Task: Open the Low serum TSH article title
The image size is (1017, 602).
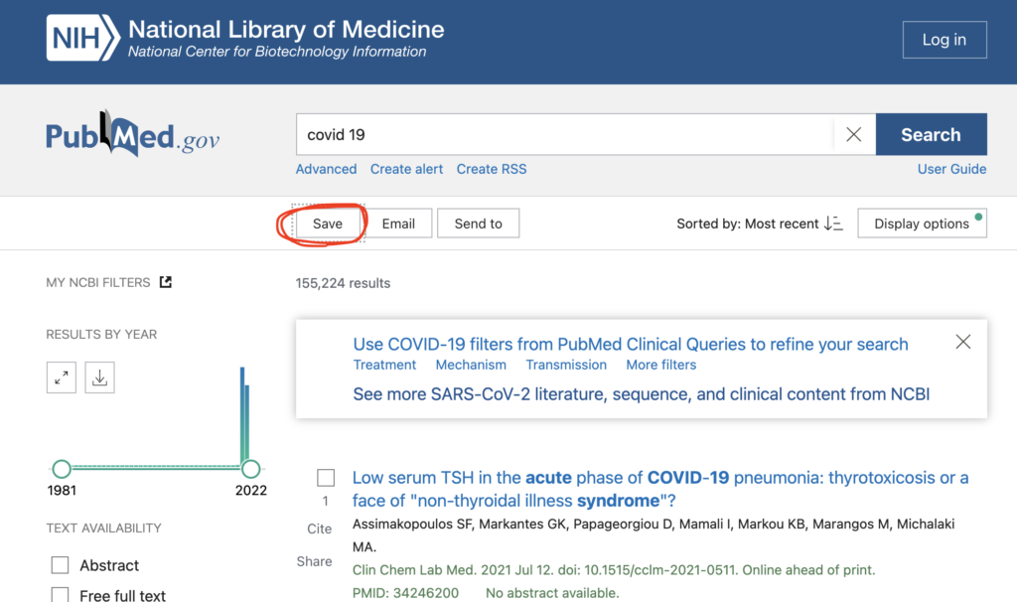Action: coord(660,489)
